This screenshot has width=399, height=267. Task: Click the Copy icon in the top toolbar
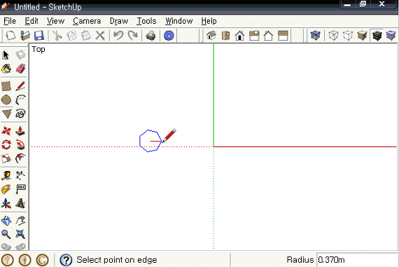tap(72, 36)
